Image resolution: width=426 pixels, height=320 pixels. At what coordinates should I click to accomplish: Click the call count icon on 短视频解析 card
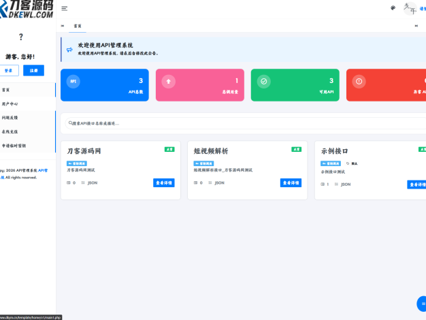(195, 182)
